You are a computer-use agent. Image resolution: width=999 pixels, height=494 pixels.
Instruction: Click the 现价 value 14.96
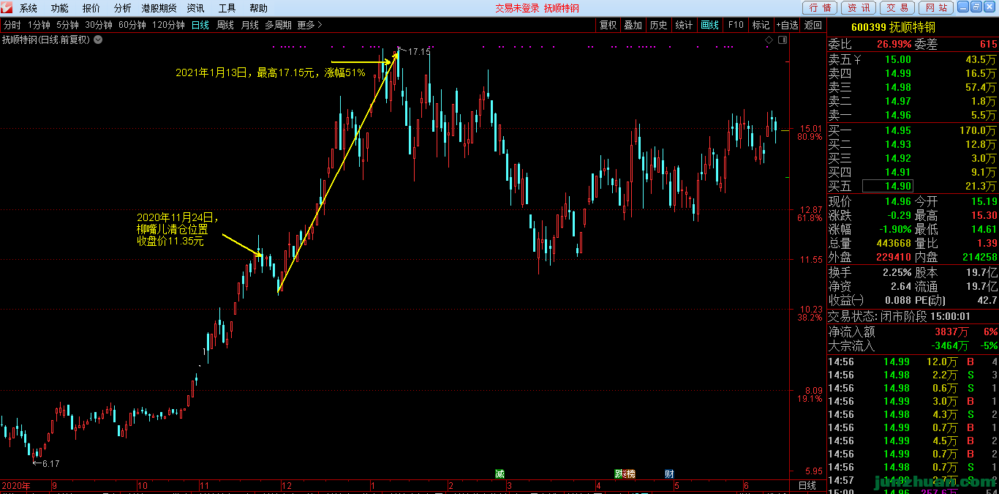(897, 201)
